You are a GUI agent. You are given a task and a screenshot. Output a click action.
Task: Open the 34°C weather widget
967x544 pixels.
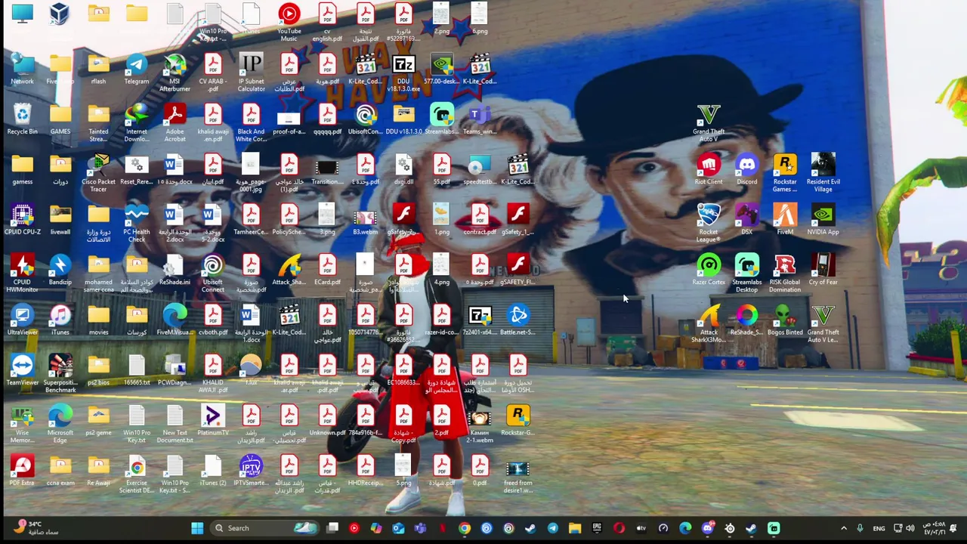point(36,528)
